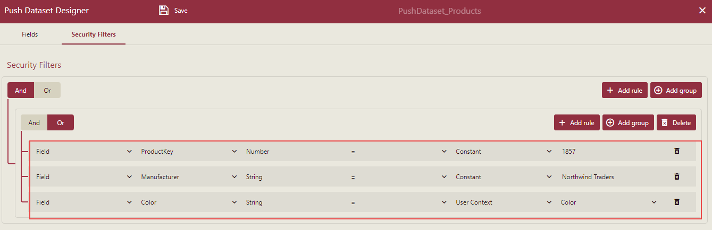Switch to the Fields tab
Image resolution: width=712 pixels, height=230 pixels.
(30, 34)
